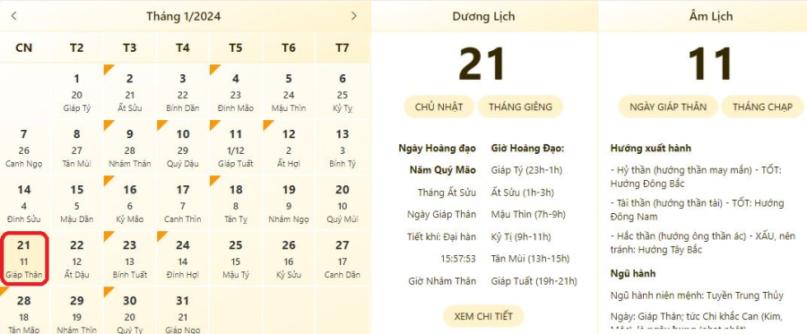807x334 pixels.
Task: Click the Mậu Thìn (7h-9h) hour entry
Action: pyautogui.click(x=528, y=214)
